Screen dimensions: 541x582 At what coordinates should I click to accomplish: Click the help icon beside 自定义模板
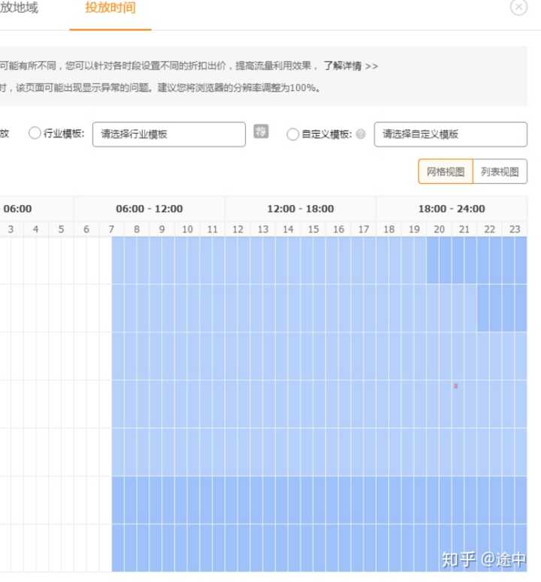[361, 134]
